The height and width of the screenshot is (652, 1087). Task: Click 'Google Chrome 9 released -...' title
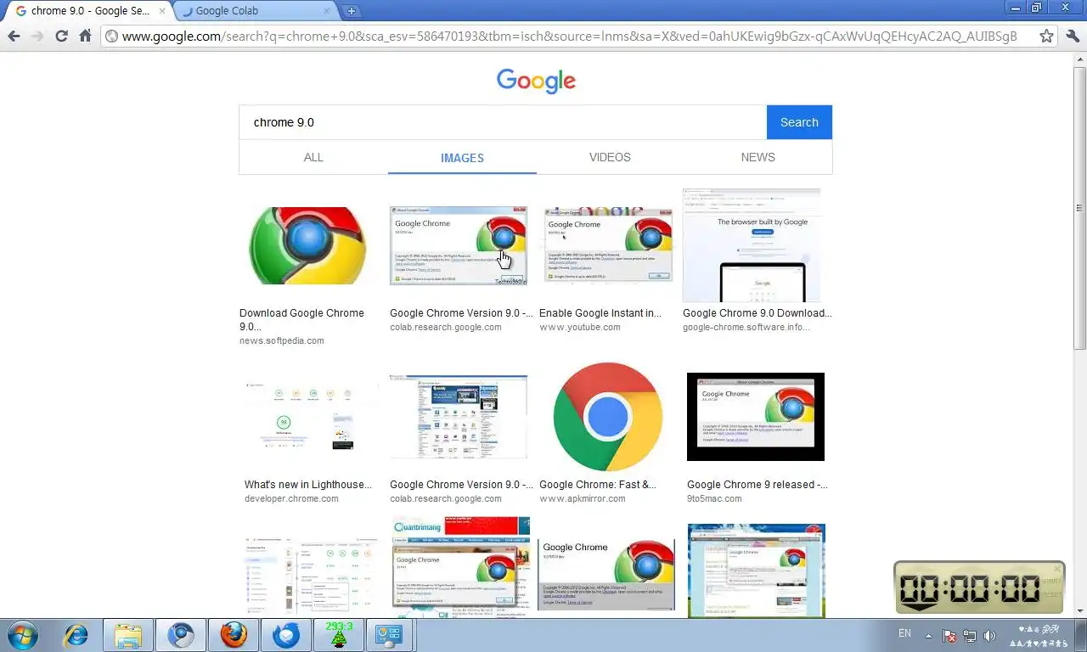[758, 484]
